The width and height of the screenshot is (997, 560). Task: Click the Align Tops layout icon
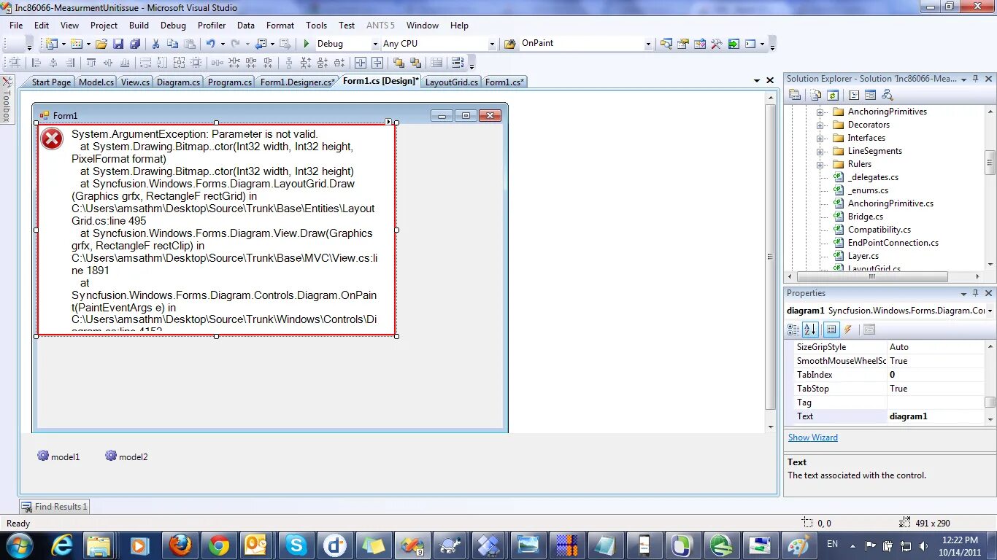pos(91,63)
